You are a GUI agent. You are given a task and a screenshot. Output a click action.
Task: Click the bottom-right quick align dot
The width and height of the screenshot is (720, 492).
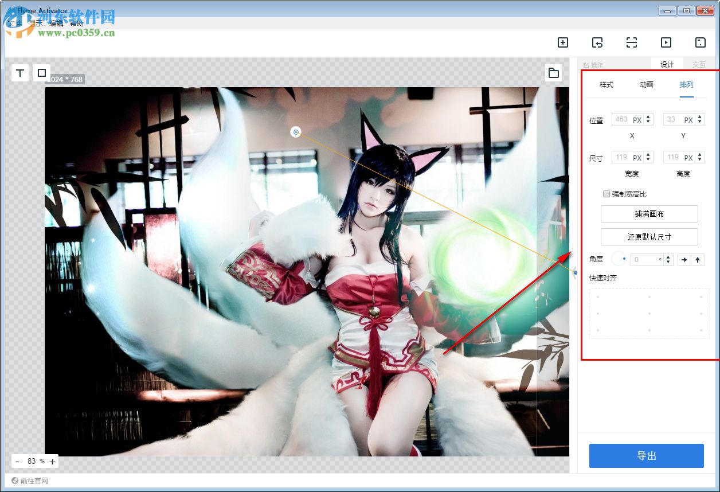pyautogui.click(x=701, y=330)
